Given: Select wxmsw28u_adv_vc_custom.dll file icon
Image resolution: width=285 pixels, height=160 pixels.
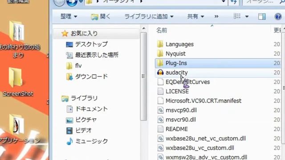Looking at the screenshot, I should [160, 157].
